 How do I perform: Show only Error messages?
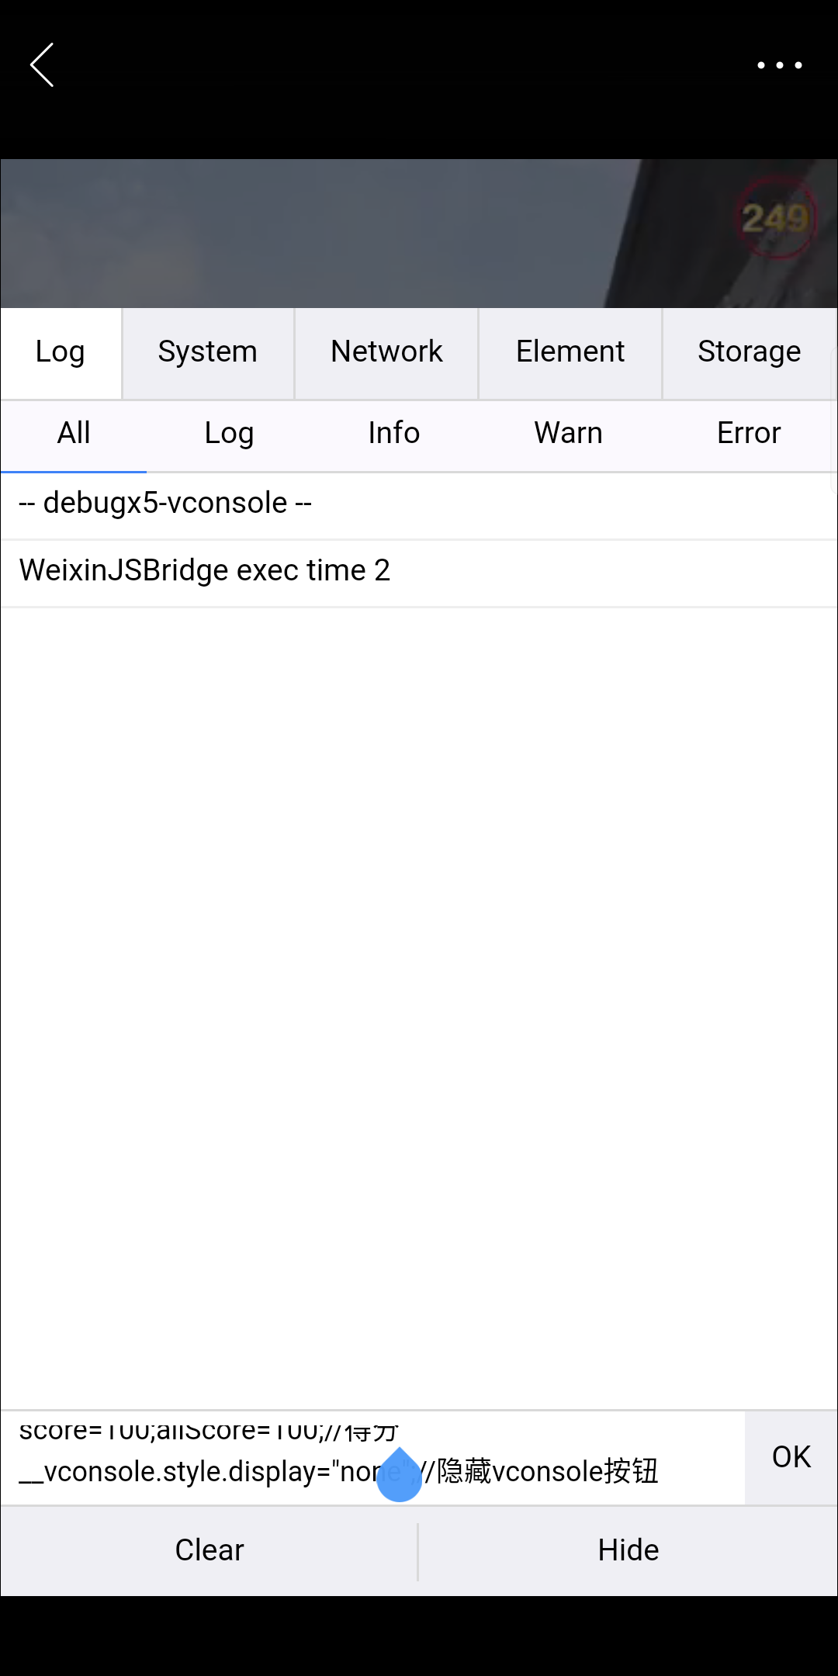748,434
